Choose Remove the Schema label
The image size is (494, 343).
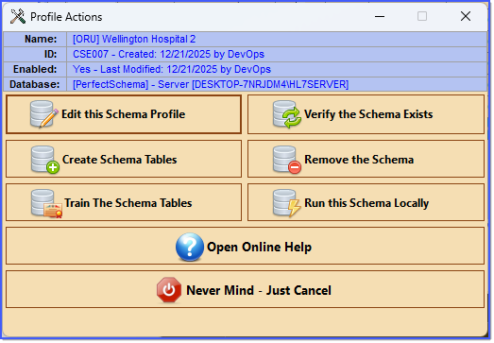pos(359,160)
